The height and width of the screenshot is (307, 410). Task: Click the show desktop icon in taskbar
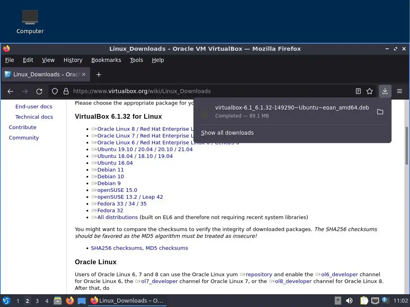tap(82, 301)
